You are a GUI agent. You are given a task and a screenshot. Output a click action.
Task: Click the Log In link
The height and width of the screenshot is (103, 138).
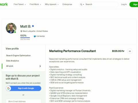(124, 4)
